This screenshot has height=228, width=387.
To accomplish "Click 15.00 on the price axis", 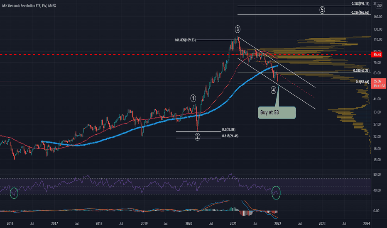I will click(377, 160).
